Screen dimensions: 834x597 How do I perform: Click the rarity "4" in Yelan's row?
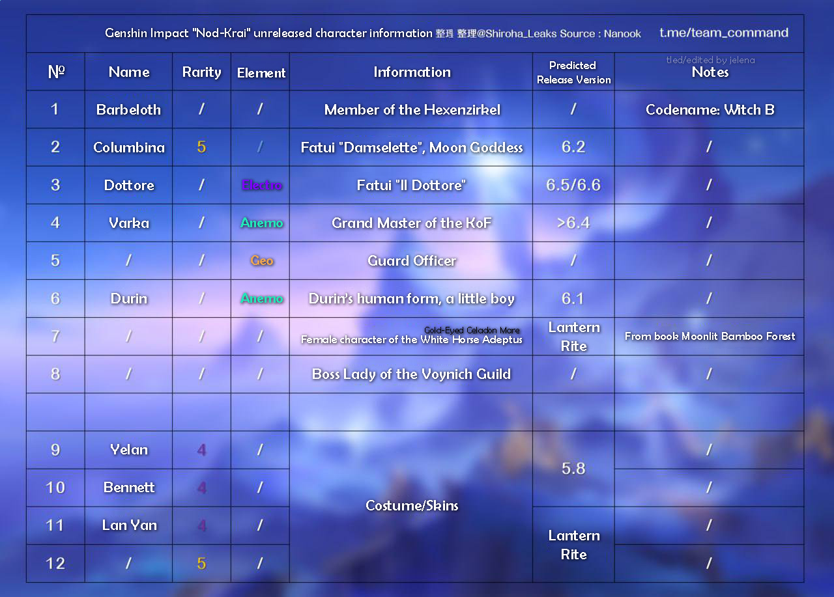[x=201, y=449]
